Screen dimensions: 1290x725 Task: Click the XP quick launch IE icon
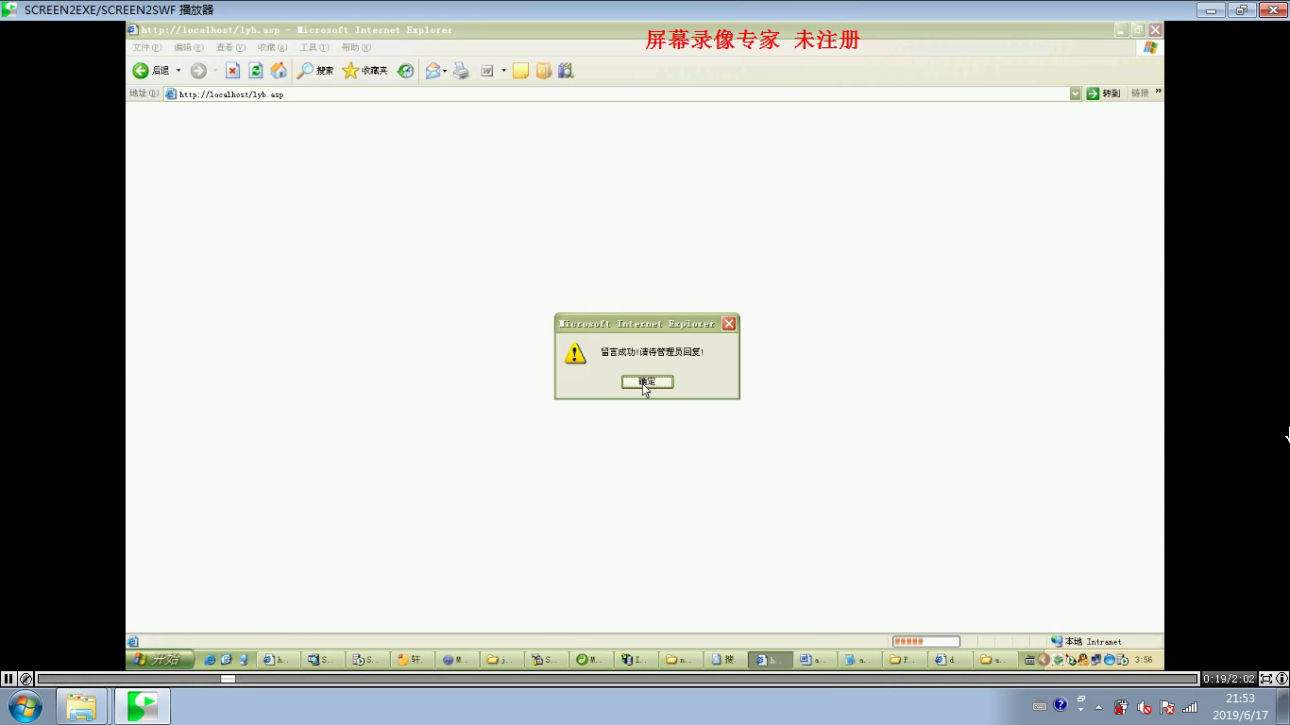[x=210, y=660]
